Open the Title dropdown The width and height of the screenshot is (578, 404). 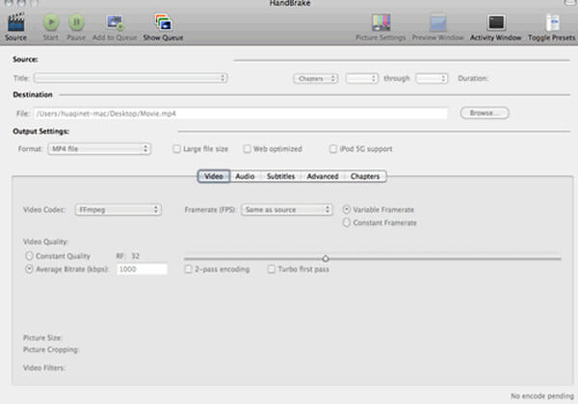click(x=131, y=78)
